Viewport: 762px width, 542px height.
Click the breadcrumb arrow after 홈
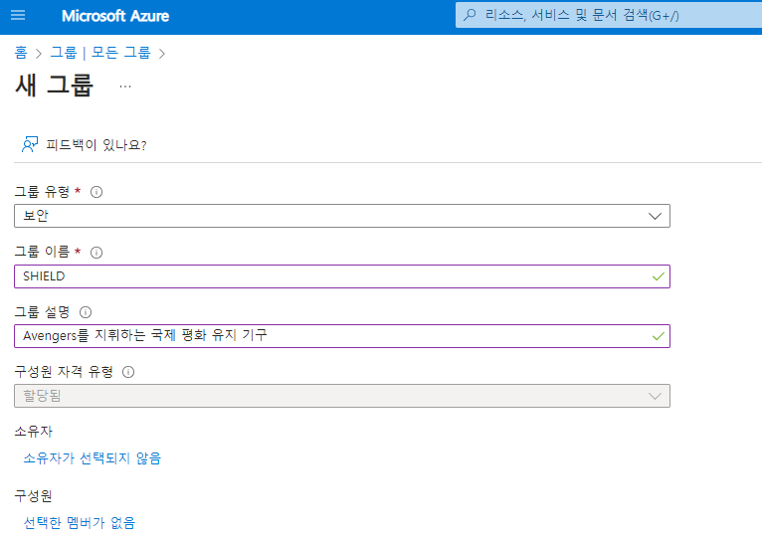pyautogui.click(x=39, y=54)
